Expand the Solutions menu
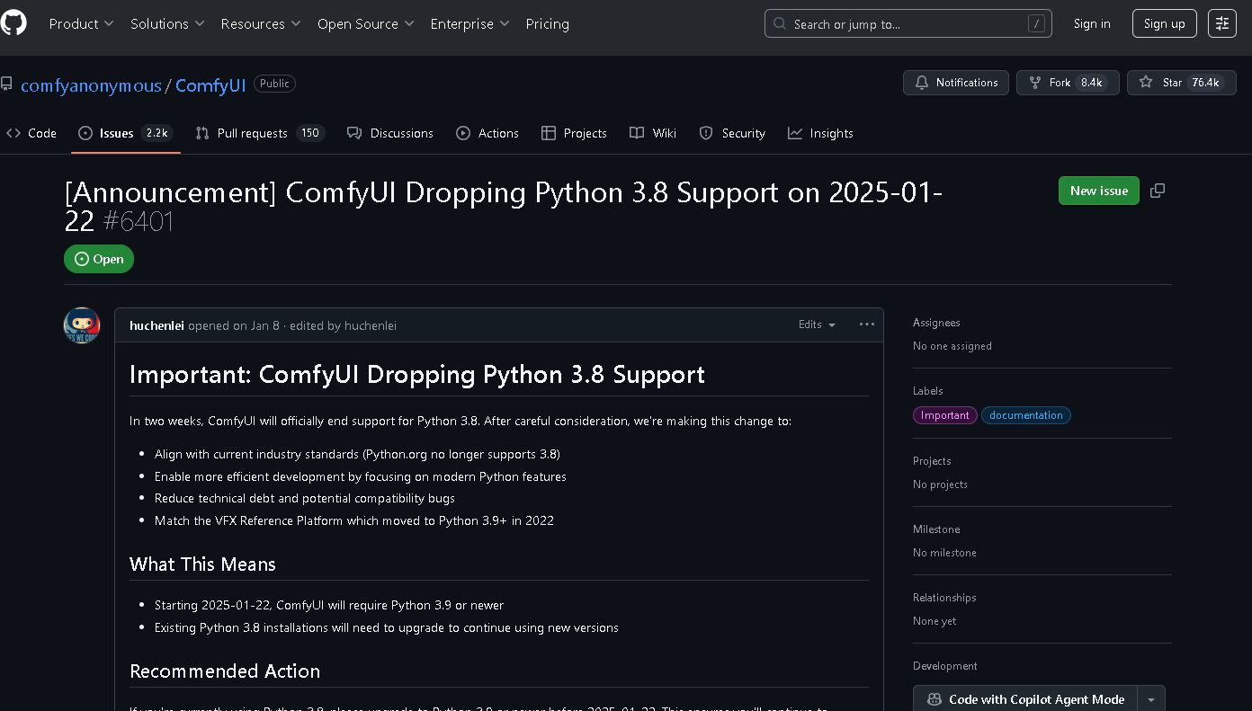Viewport: 1252px width, 711px height. tap(167, 24)
